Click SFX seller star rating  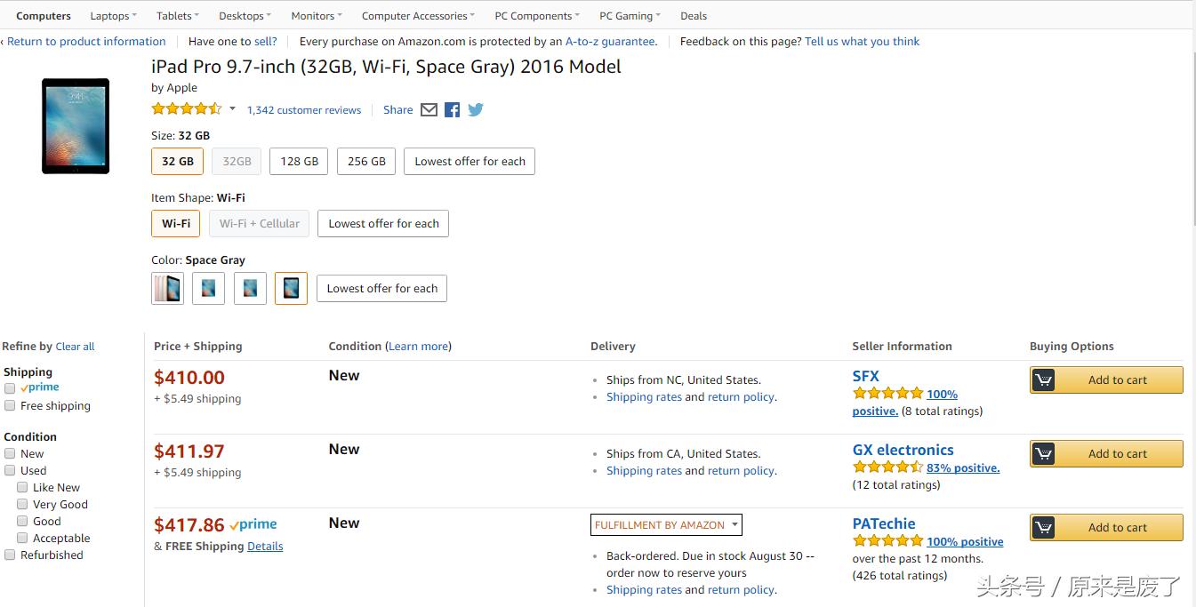pos(887,394)
